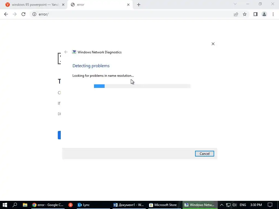279x209 pixels.
Task: Click the detecting problems progress bar
Action: [142, 86]
